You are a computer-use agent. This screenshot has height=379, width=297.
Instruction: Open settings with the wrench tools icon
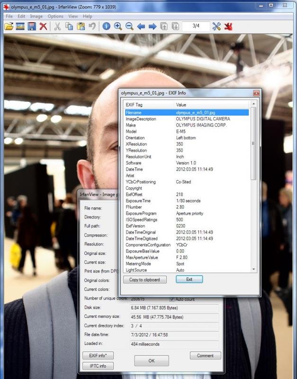coord(216,26)
